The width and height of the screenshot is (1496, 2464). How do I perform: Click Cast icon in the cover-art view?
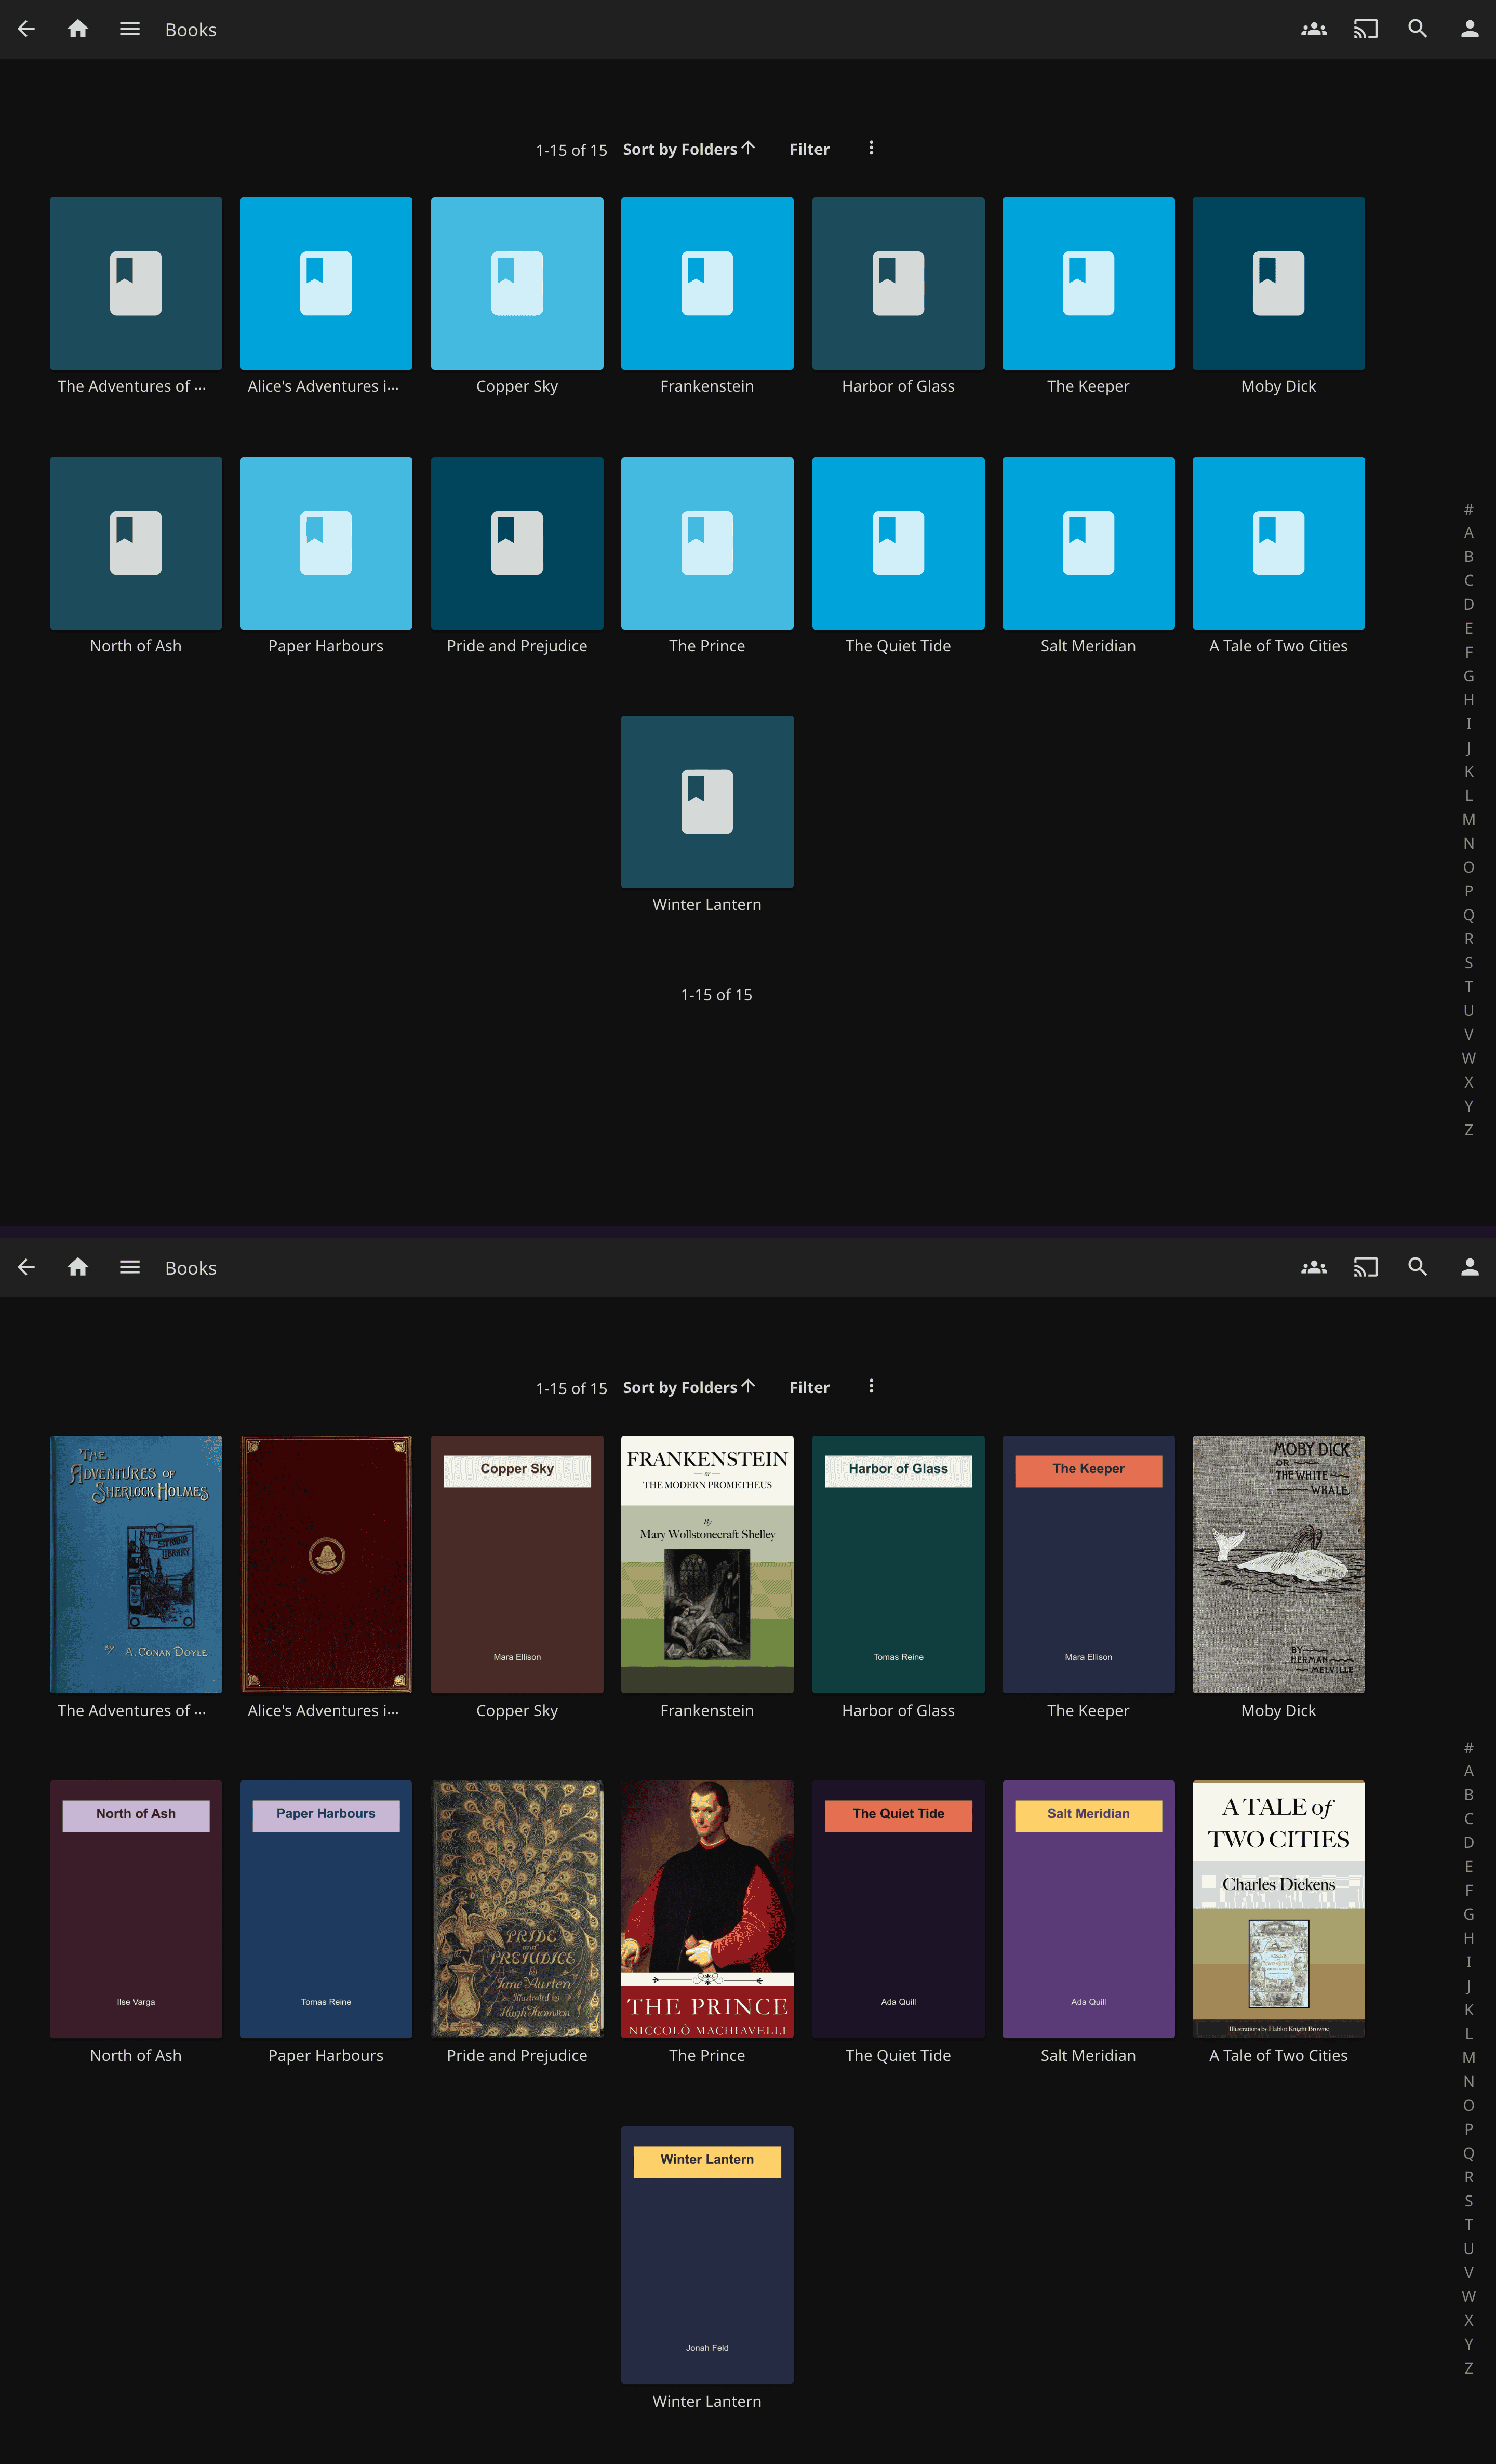(1366, 1267)
